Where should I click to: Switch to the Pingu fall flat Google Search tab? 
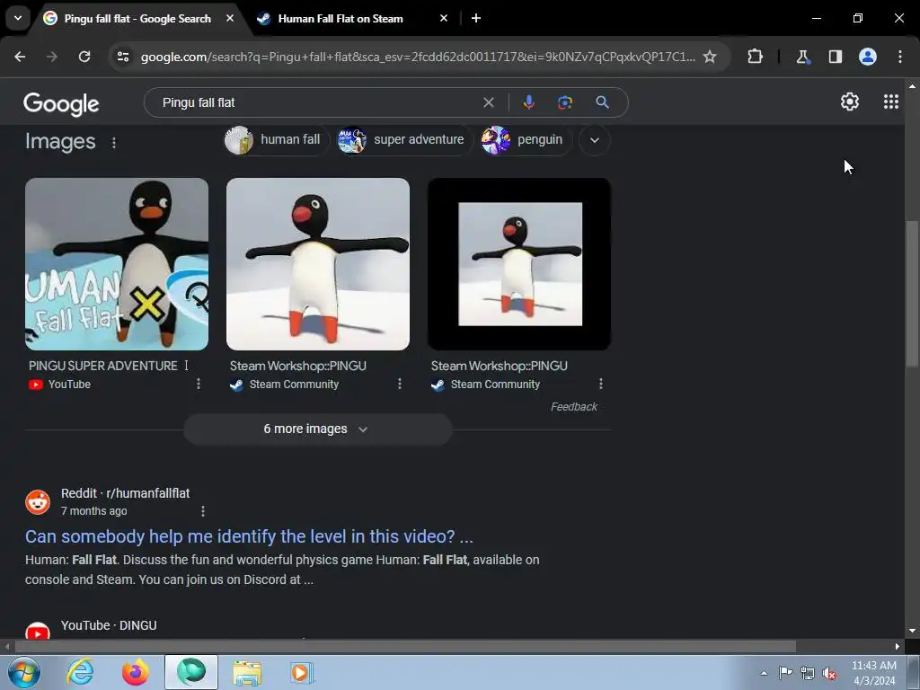pos(137,18)
